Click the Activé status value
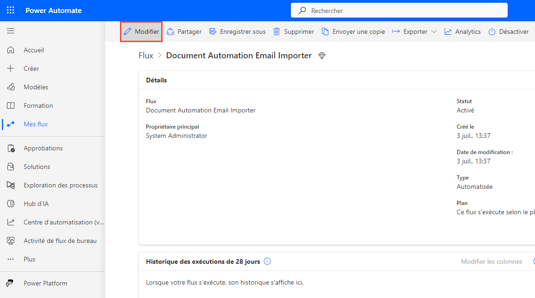This screenshot has height=298, width=535. (466, 110)
